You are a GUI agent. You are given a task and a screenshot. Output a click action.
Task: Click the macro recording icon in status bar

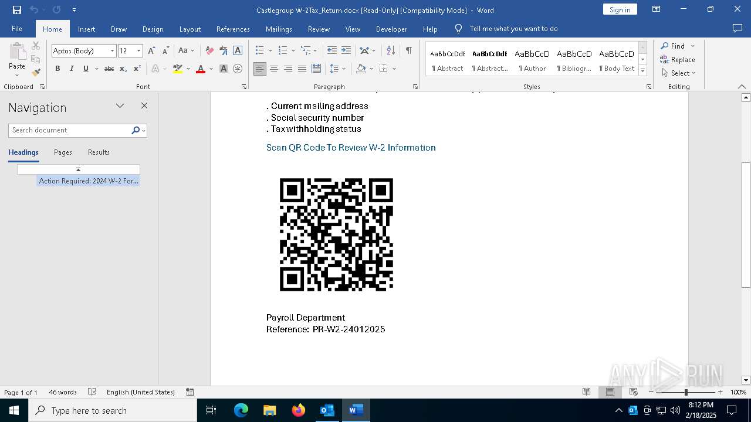pyautogui.click(x=190, y=392)
